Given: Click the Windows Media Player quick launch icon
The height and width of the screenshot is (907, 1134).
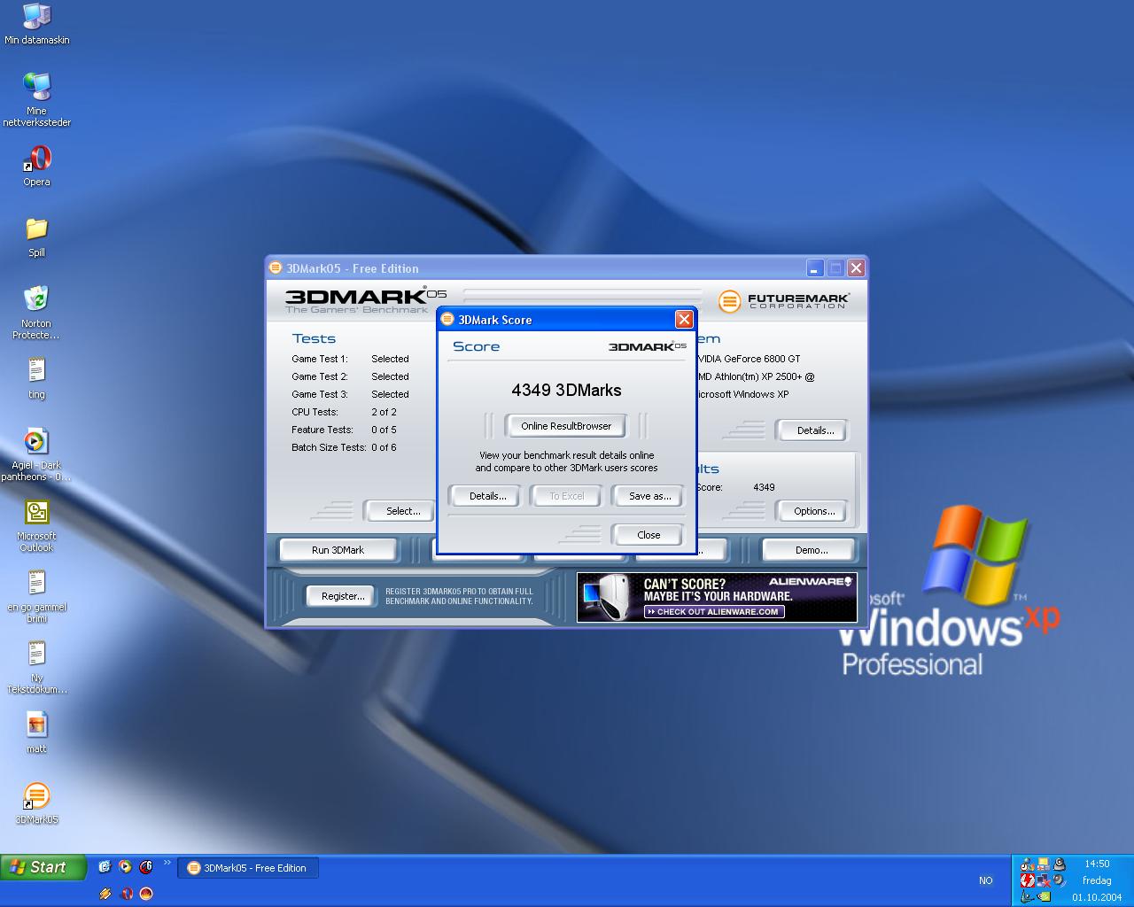Looking at the screenshot, I should coord(125,867).
